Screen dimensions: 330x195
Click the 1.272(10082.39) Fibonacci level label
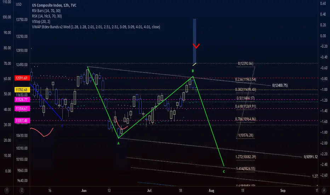246,157
